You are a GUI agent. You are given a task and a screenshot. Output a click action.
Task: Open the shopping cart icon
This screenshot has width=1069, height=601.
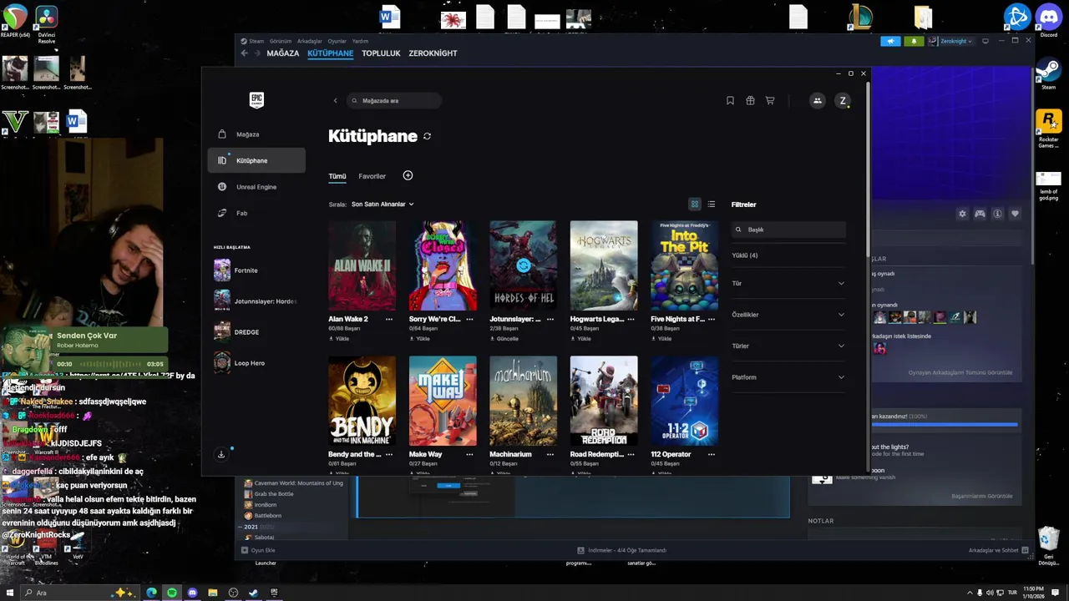(770, 101)
